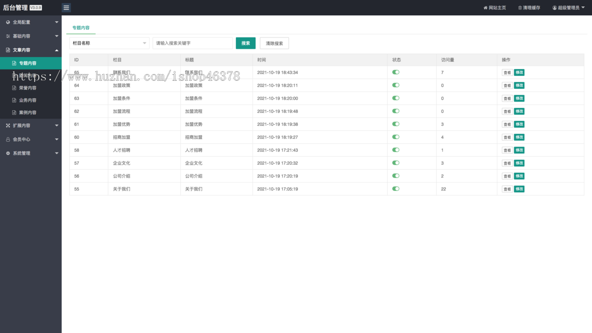Toggle status switch for 加盟政策 row
The image size is (592, 333).
point(396,85)
